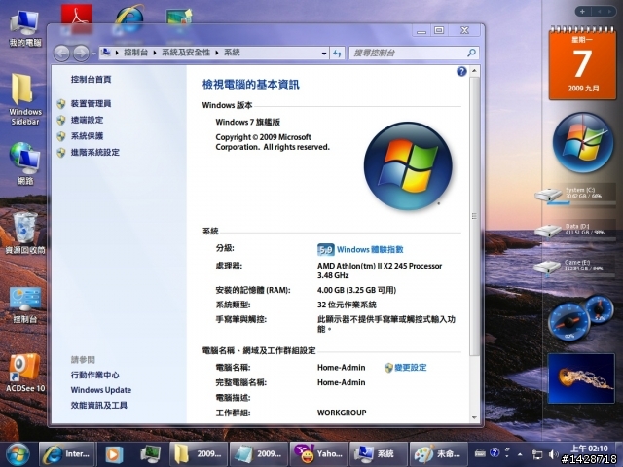
Task: Switch to Yahoo Messenger taskbar button
Action: pyautogui.click(x=319, y=454)
